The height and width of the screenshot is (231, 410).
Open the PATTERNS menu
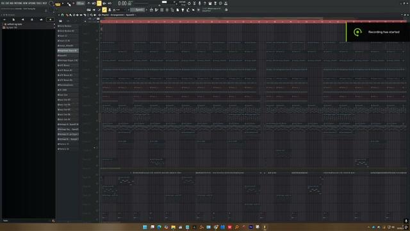click(19, 3)
